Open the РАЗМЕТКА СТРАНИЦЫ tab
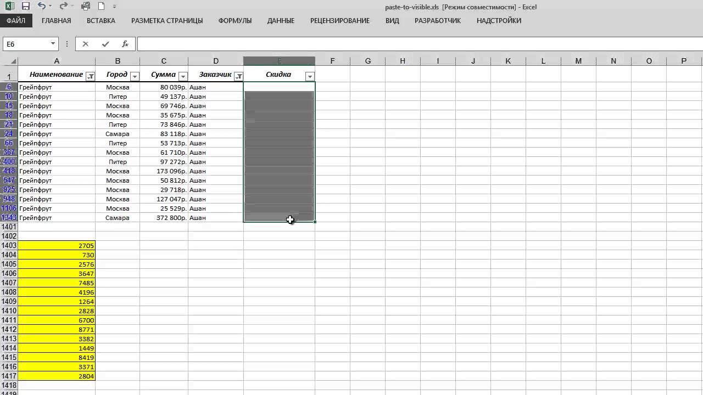Screen dimensions: 703x395 167,21
